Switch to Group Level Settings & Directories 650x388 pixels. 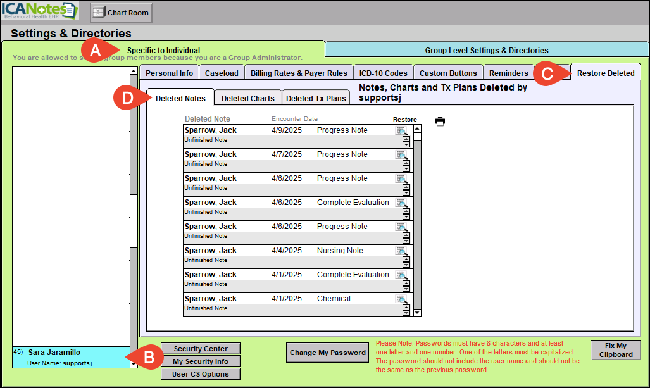click(x=486, y=50)
